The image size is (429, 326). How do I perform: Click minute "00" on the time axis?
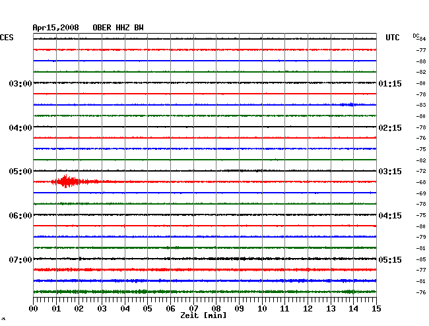click(x=34, y=309)
